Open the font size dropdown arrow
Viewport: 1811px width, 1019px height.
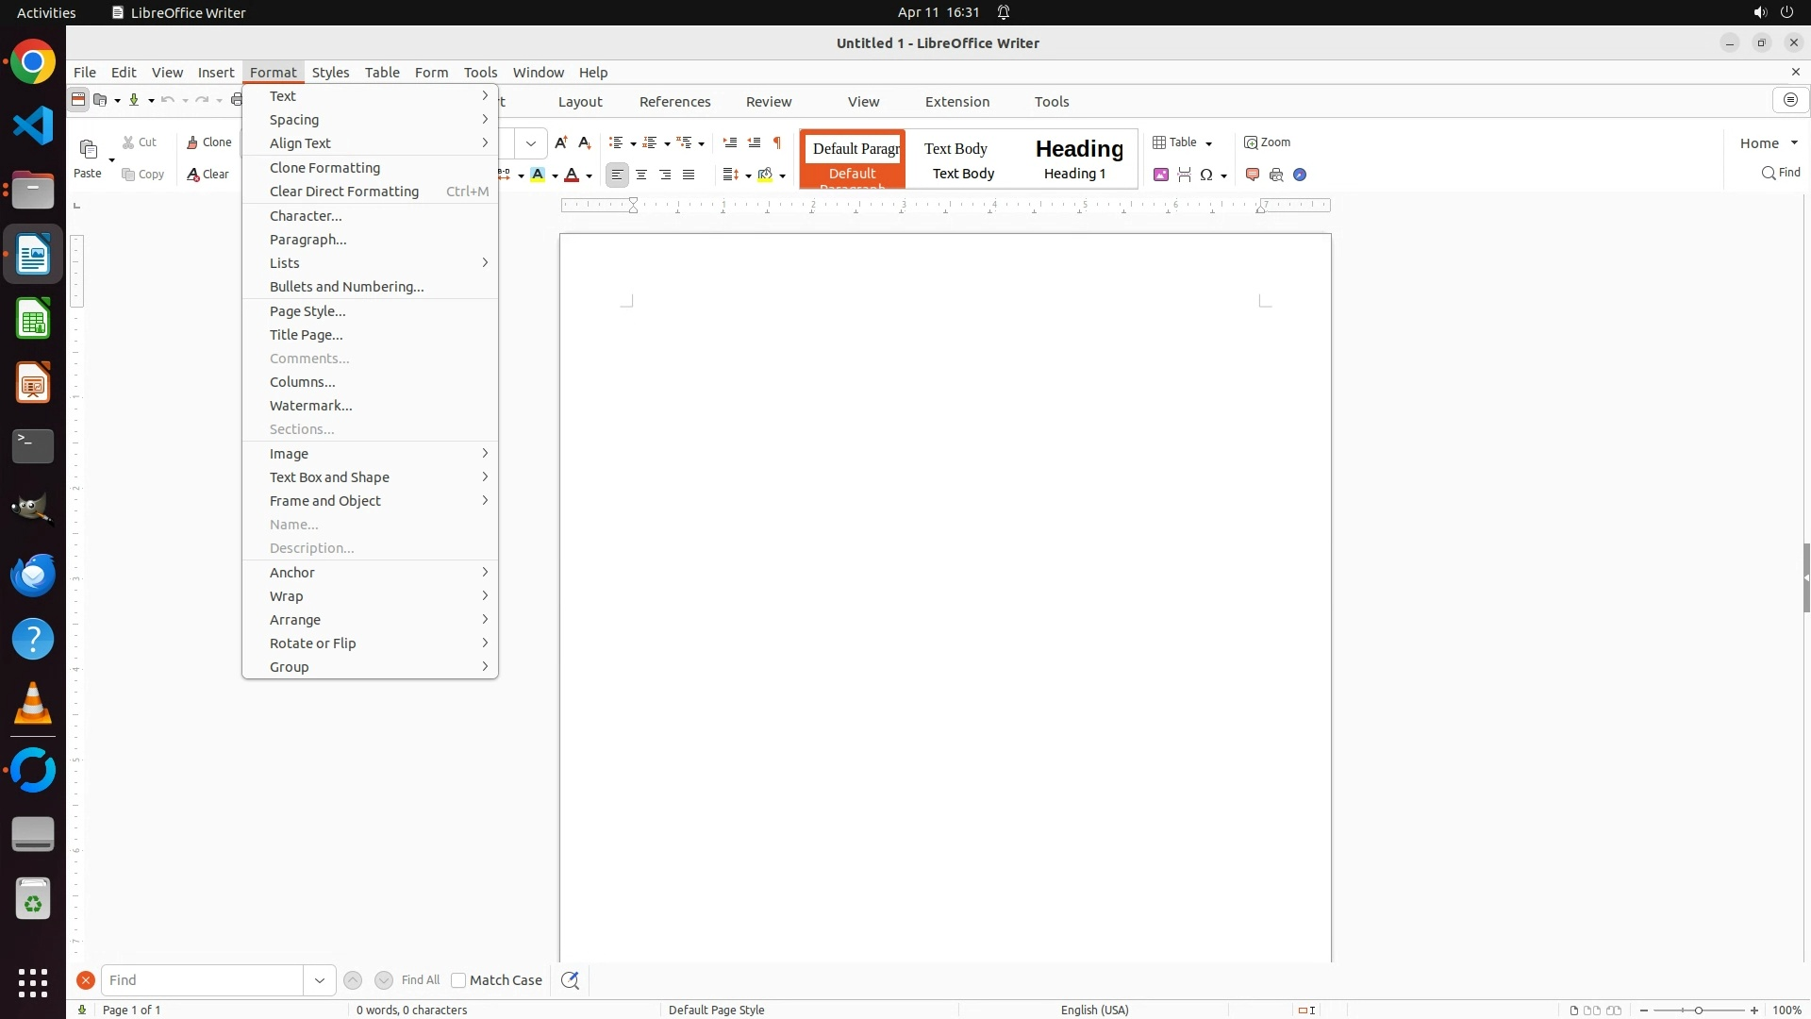pos(531,143)
